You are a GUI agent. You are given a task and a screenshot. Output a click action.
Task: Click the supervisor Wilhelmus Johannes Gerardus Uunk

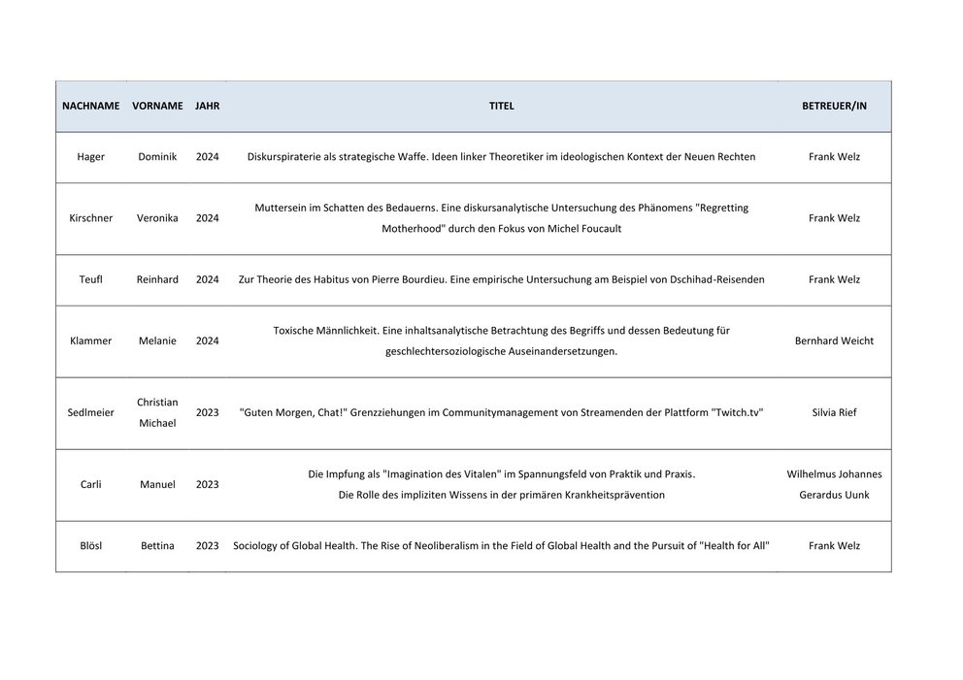[833, 484]
